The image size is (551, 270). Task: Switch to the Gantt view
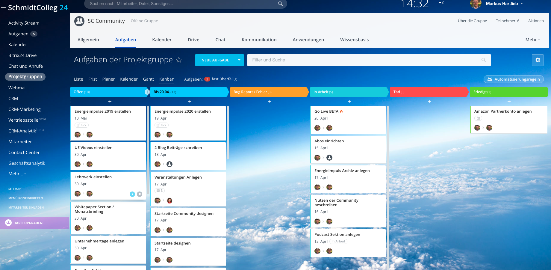point(148,79)
